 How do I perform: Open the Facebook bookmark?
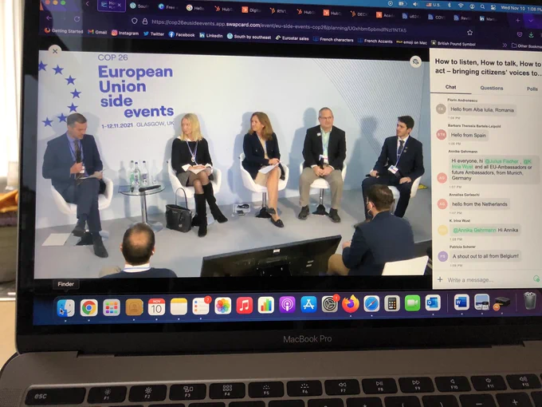[x=182, y=34]
